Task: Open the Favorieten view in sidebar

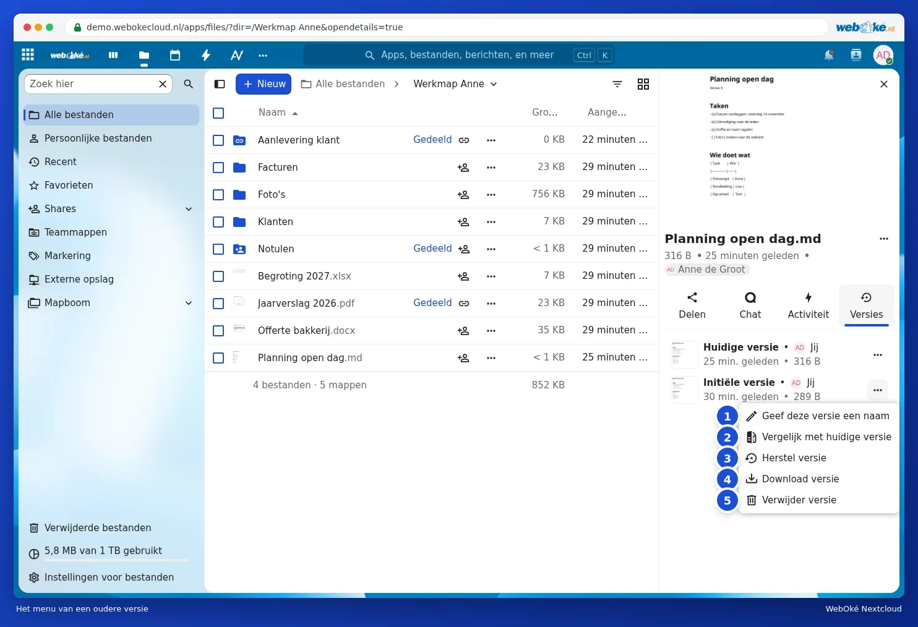Action: click(x=111, y=186)
